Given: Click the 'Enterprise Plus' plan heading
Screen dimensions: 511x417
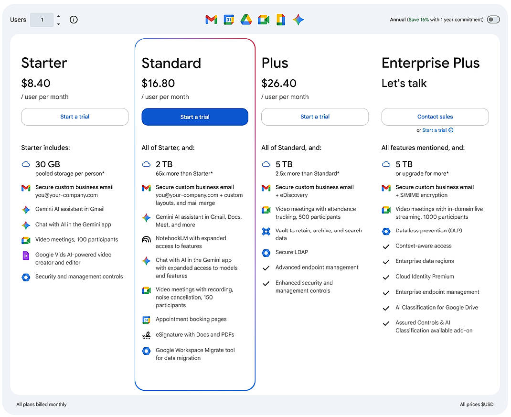Looking at the screenshot, I should (430, 63).
